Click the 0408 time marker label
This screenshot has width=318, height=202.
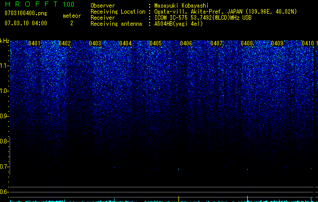[x=247, y=43]
